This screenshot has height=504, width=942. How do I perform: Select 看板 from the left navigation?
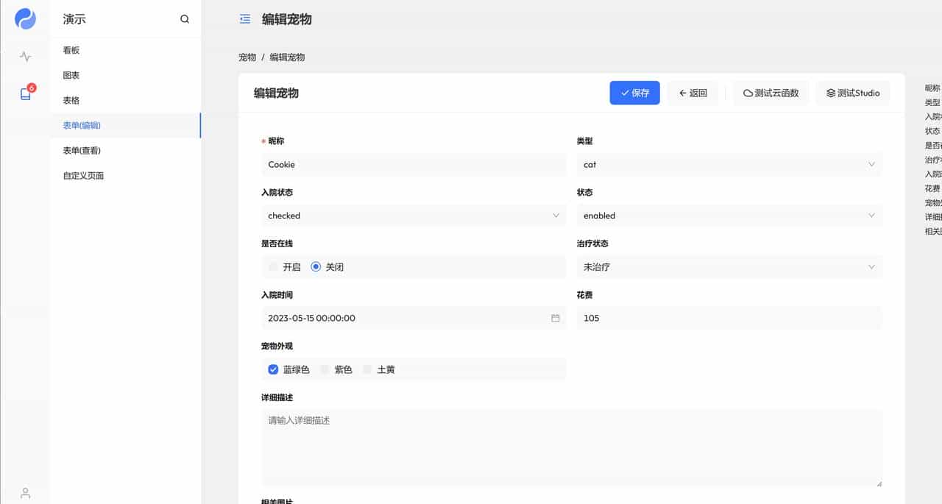click(x=71, y=49)
